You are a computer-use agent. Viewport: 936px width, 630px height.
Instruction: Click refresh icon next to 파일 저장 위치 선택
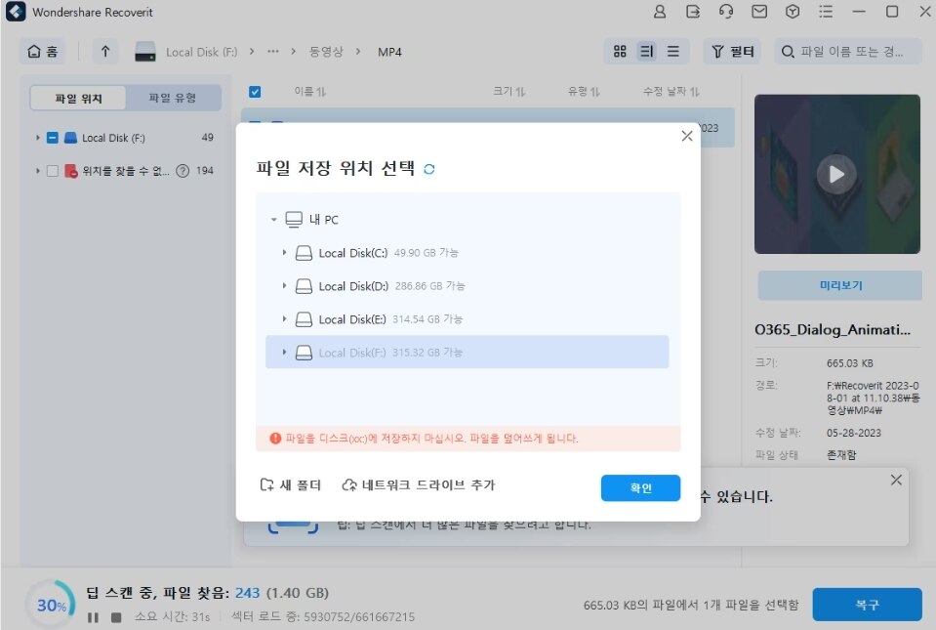pos(429,169)
